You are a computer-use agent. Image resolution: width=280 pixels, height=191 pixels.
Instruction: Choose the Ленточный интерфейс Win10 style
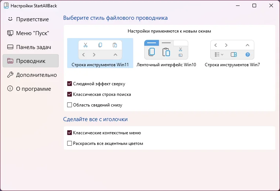pyautogui.click(x=166, y=53)
